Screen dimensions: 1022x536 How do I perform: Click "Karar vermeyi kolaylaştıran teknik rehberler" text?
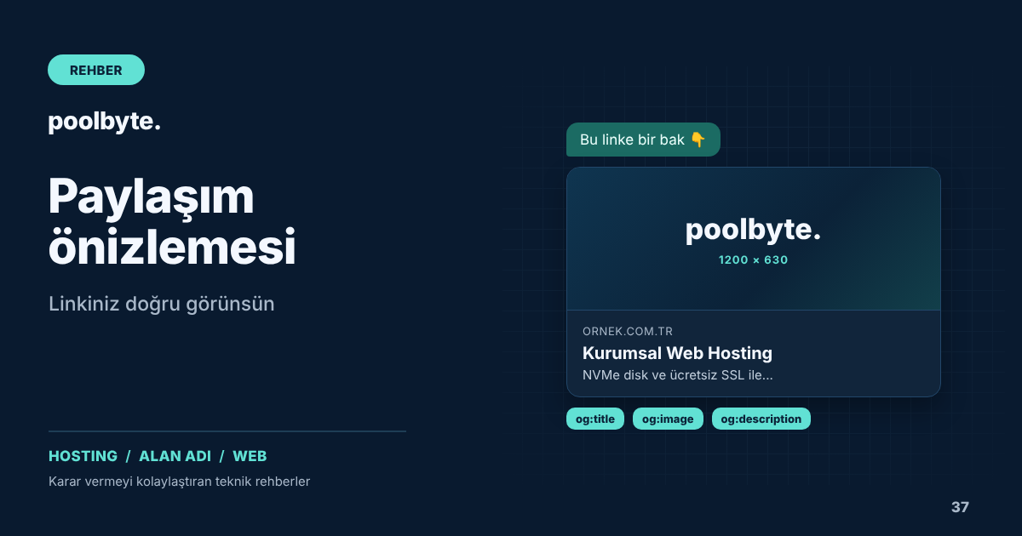179,482
